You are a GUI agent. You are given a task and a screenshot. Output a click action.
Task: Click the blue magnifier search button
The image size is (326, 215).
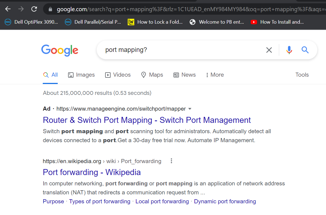tap(305, 50)
